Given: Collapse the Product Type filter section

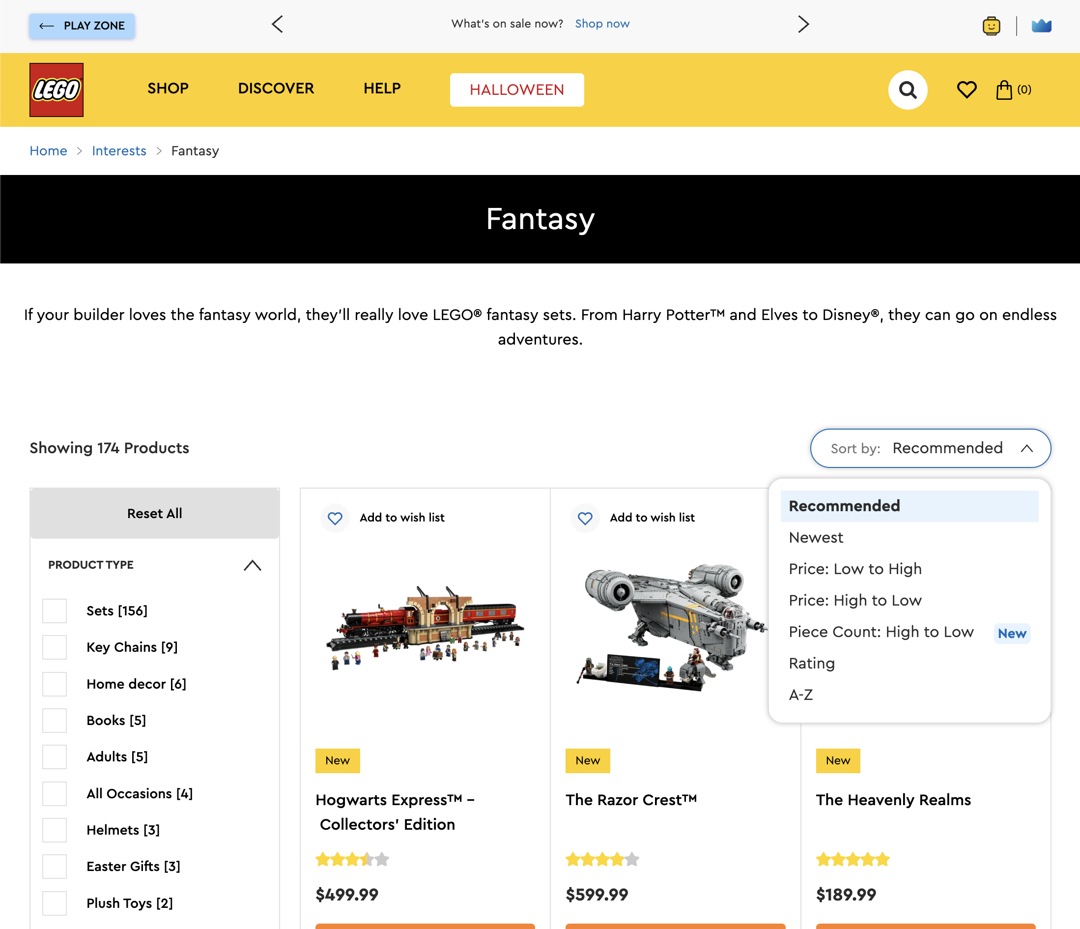Looking at the screenshot, I should coord(253,565).
